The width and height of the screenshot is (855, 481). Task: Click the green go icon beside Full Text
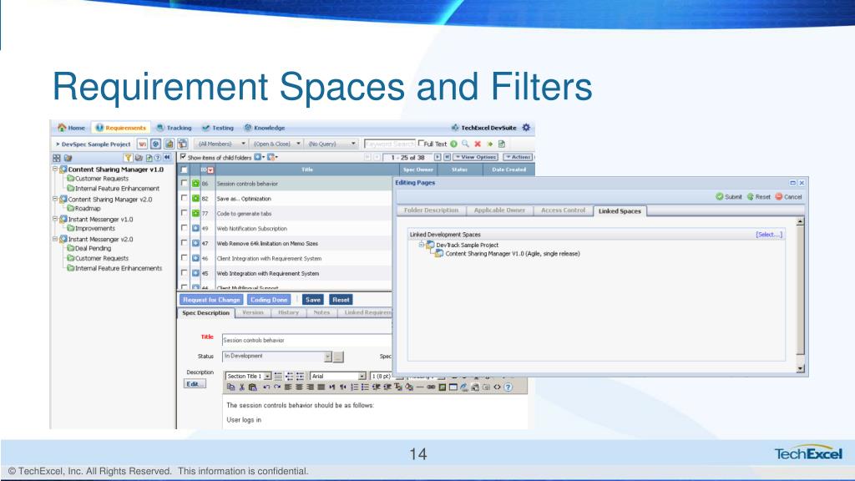pyautogui.click(x=453, y=144)
